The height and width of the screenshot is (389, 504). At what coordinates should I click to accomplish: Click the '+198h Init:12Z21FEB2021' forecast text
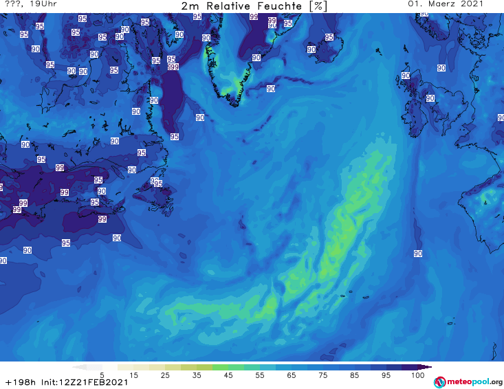[x=67, y=382]
